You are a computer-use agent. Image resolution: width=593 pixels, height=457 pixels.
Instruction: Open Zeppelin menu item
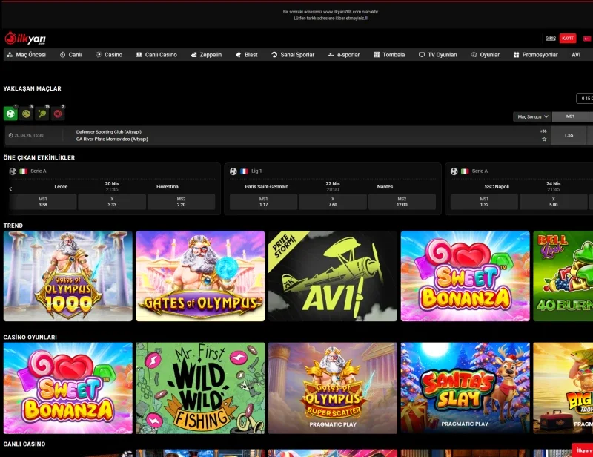pyautogui.click(x=206, y=54)
